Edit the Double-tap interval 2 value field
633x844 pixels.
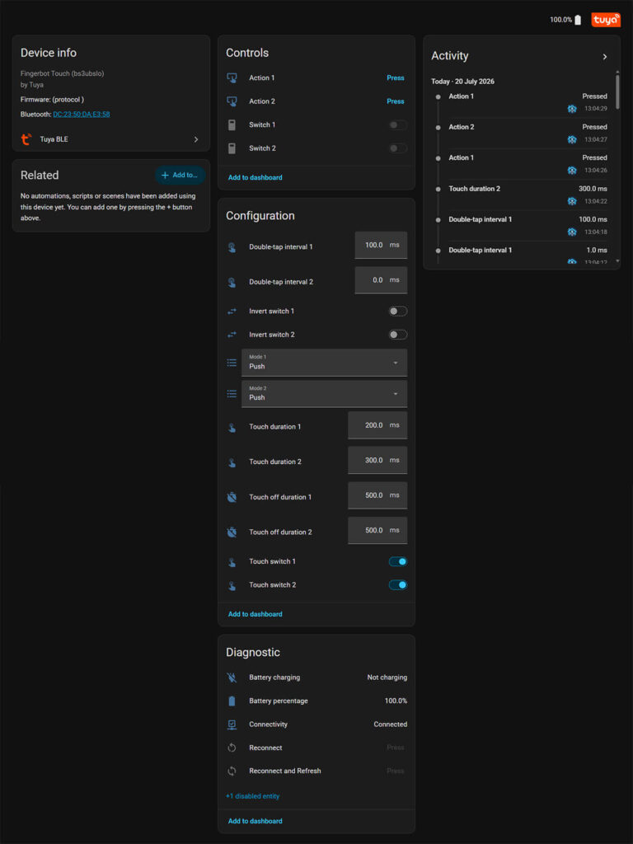pyautogui.click(x=381, y=280)
